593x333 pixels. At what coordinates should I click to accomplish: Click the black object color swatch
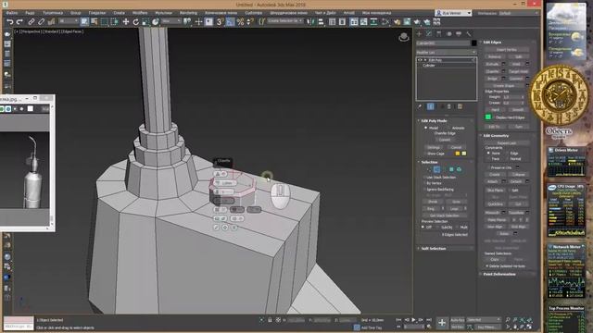(x=473, y=43)
